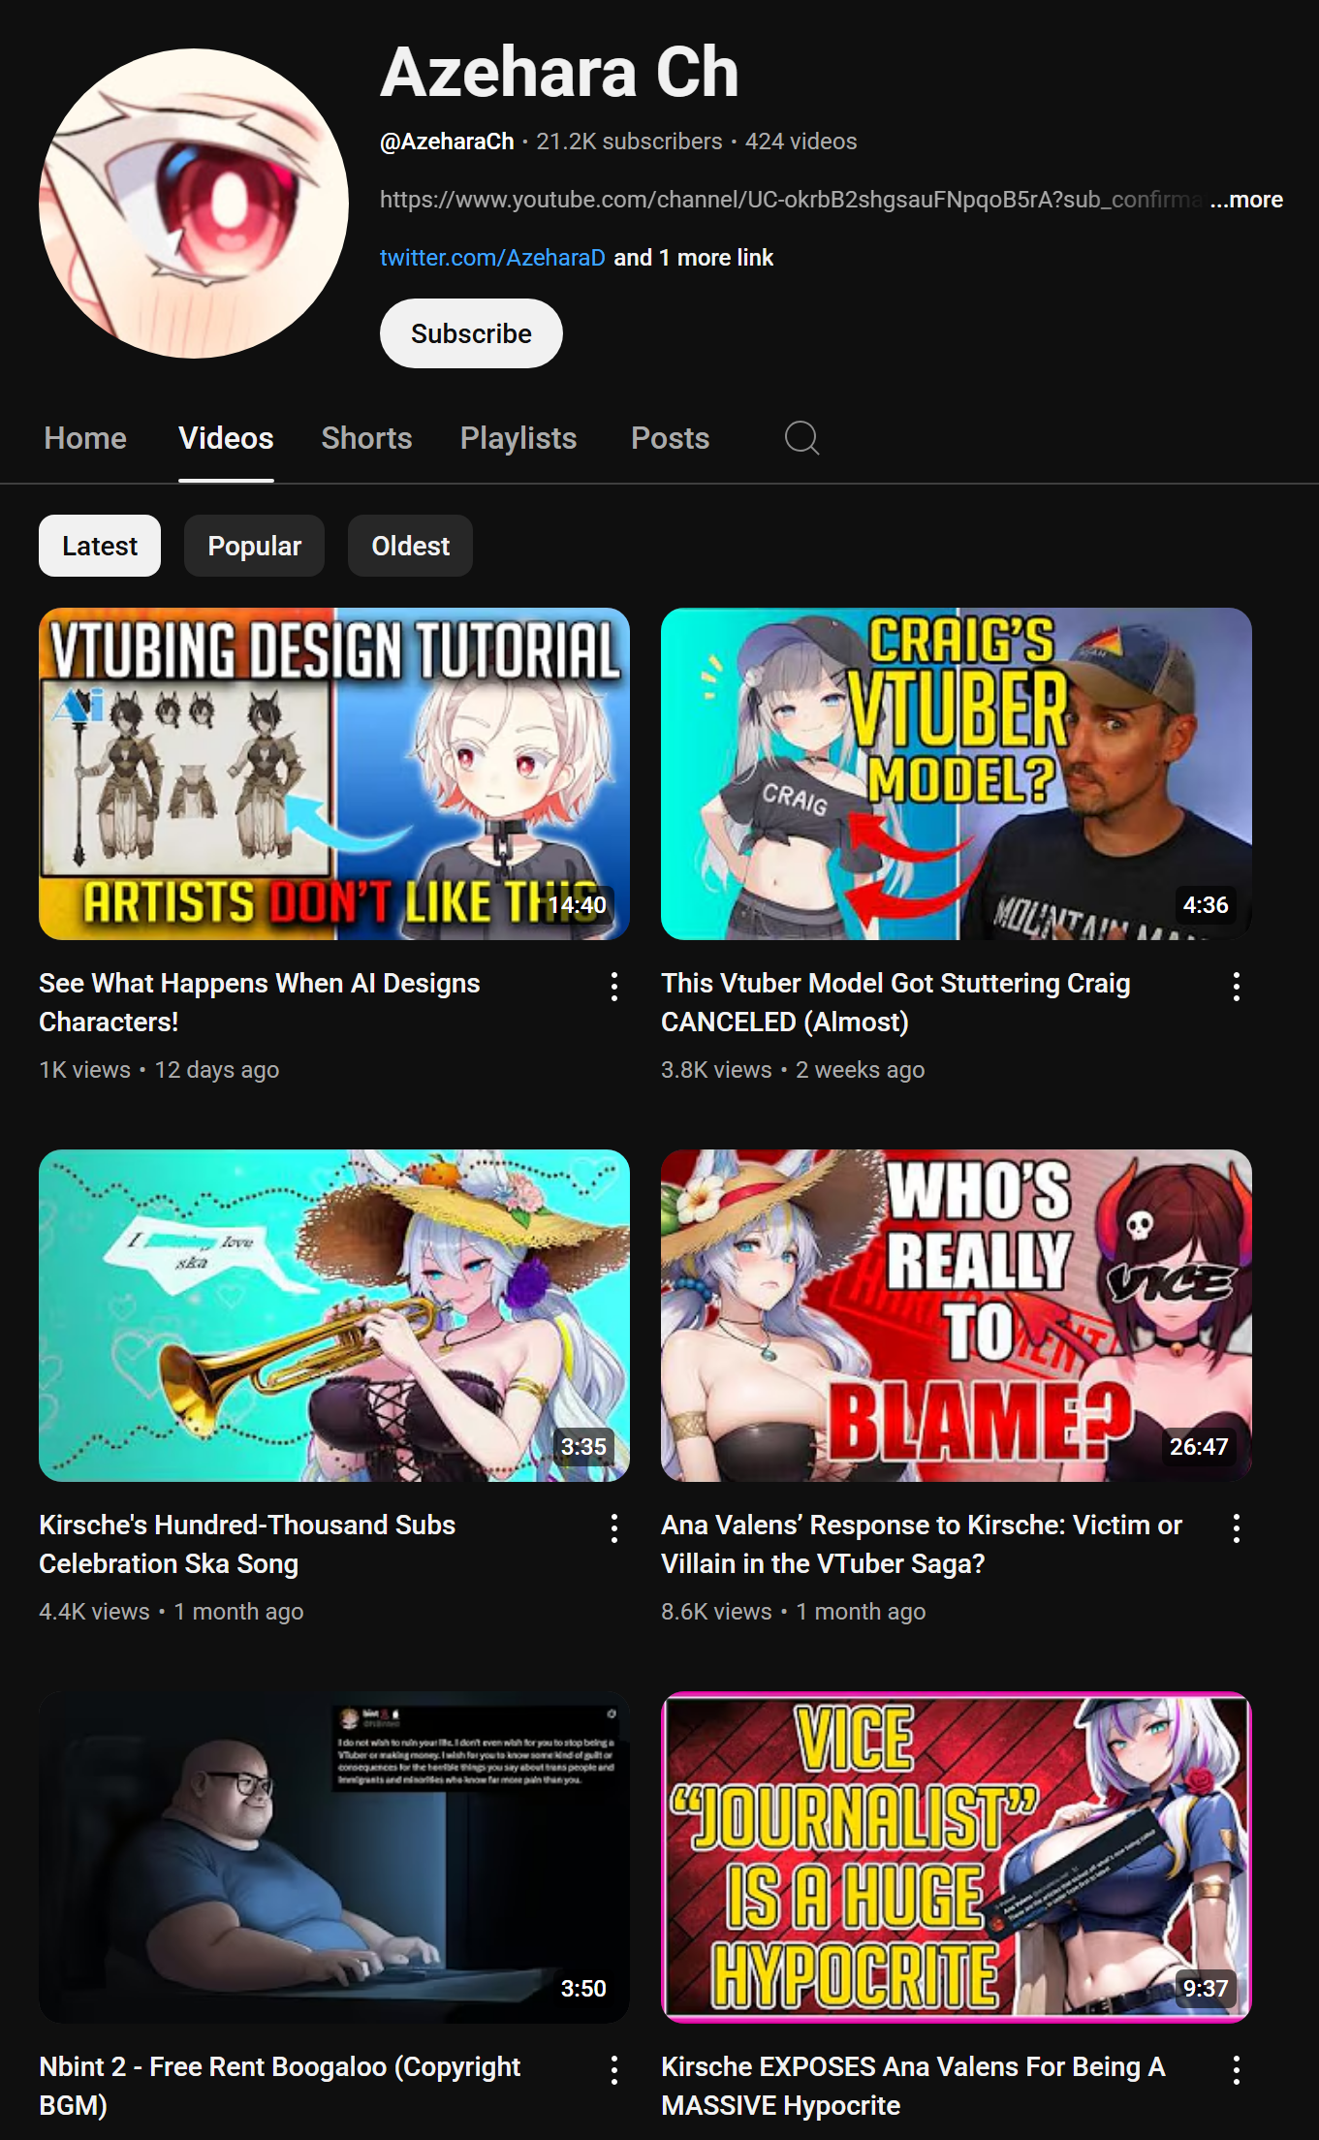Open options menu for 'Kirsche EXPOSES Ana Valens' video
1319x2140 pixels.
click(1237, 2070)
